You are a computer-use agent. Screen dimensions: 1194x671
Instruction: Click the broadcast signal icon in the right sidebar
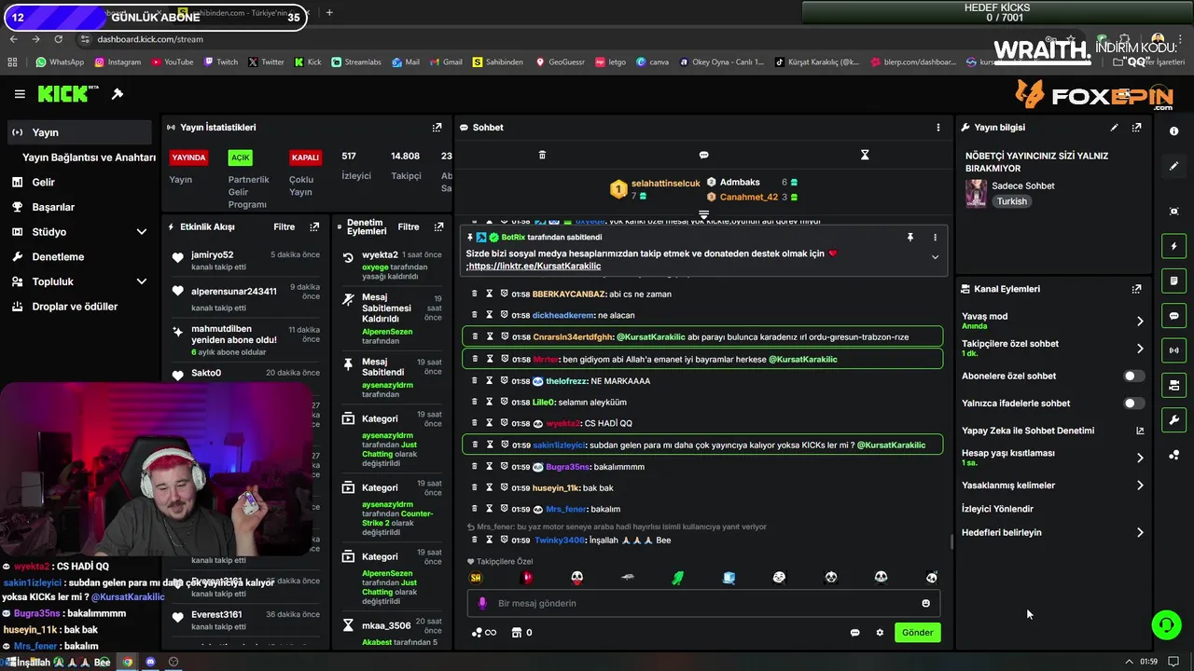[1174, 350]
